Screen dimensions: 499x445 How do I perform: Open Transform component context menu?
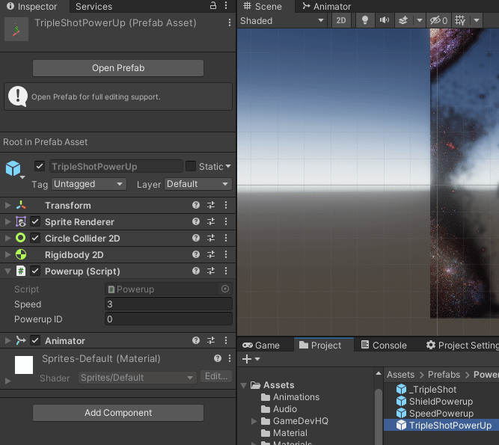tap(226, 205)
